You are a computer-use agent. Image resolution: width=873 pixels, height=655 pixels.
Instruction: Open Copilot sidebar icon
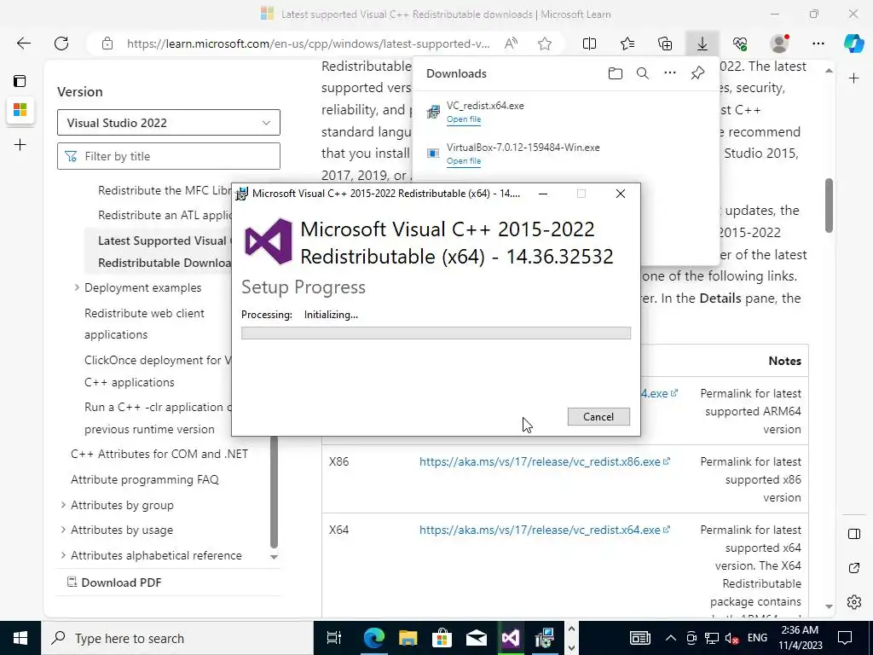[x=853, y=43]
